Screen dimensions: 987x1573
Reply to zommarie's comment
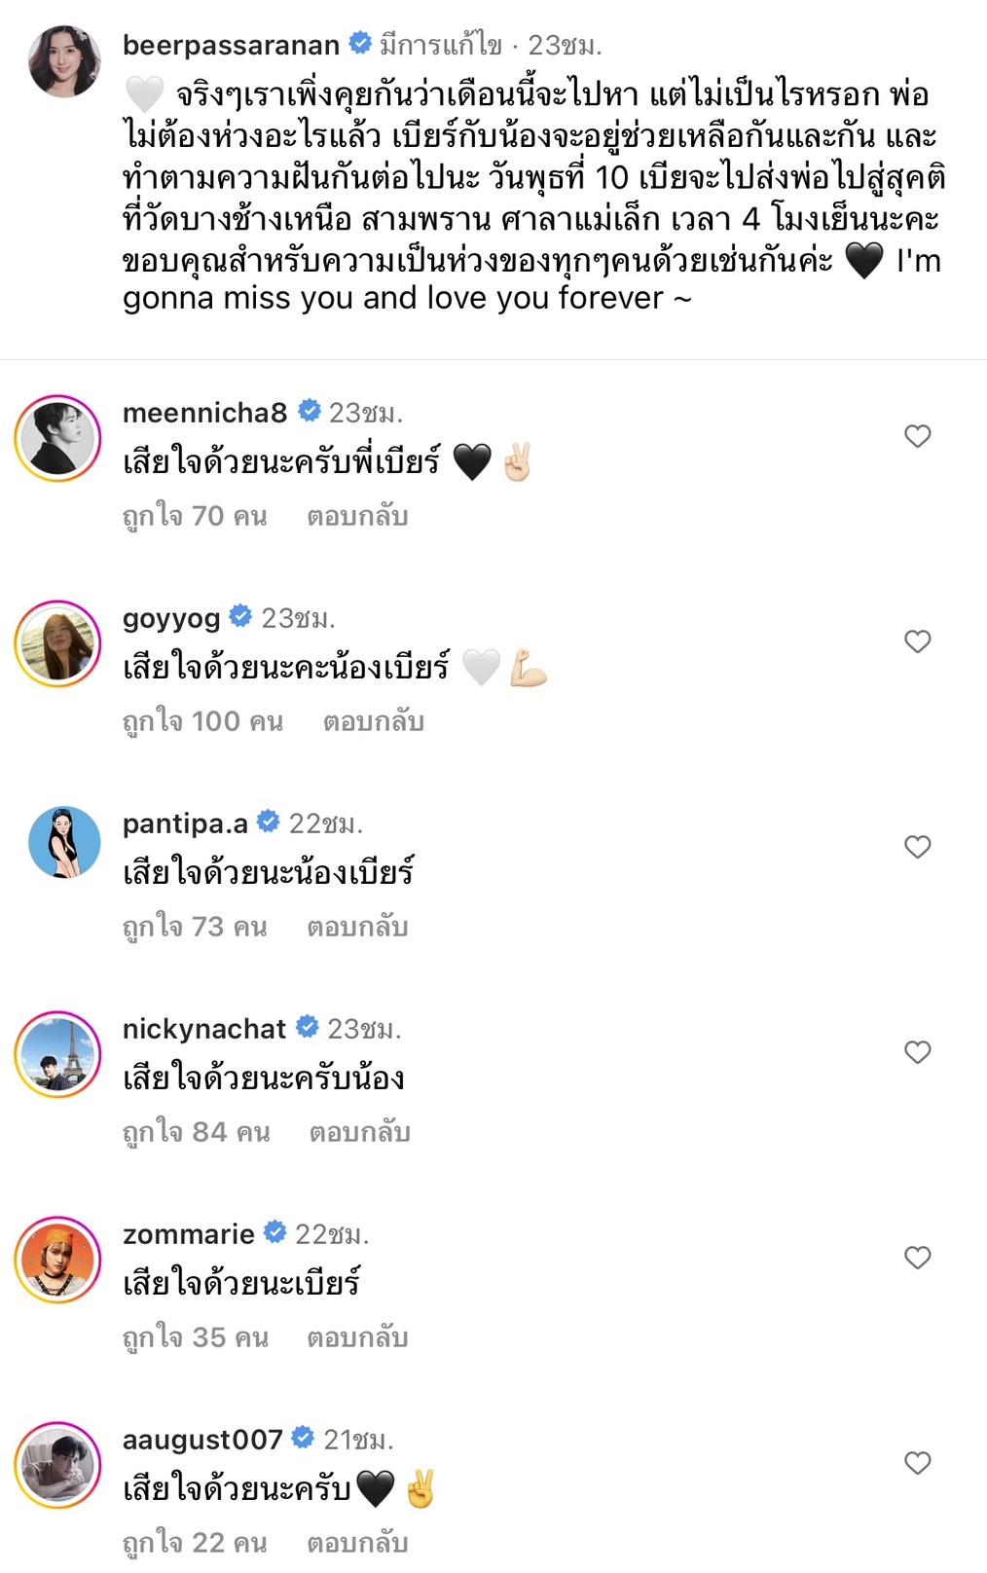click(x=356, y=1337)
